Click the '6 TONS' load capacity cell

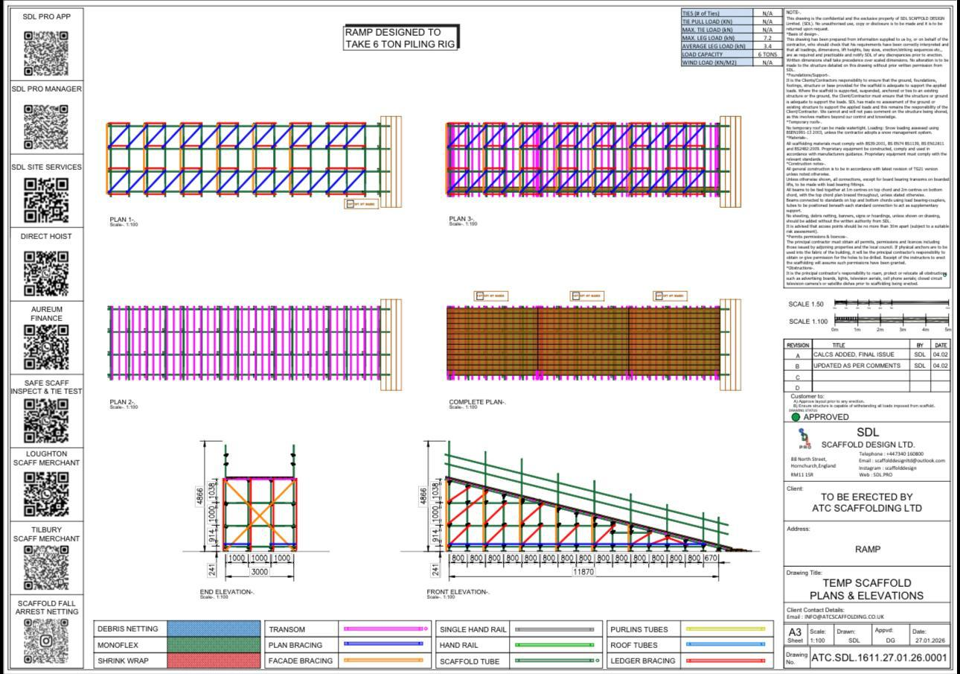coord(767,54)
